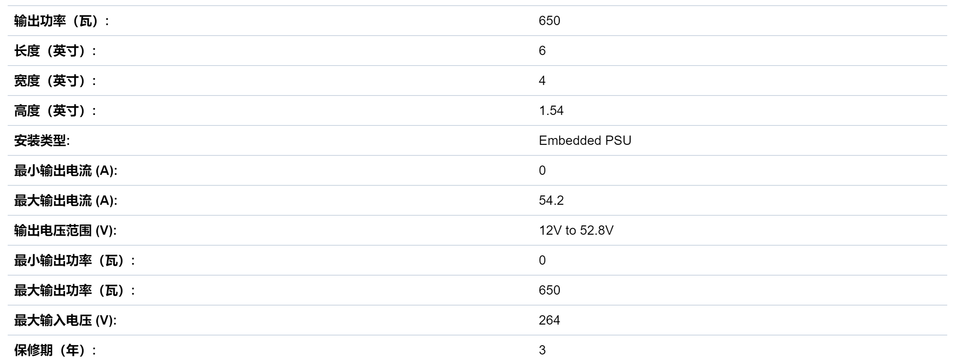Image resolution: width=961 pixels, height=363 pixels.
Task: Click the 最大输入电压 (V) label
Action: (x=65, y=321)
